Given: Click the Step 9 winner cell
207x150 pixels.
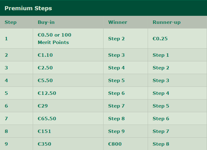Looking at the screenshot, I should tap(116, 131).
